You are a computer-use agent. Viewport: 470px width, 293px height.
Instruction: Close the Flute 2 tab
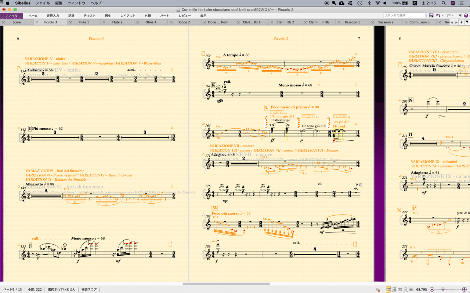pyautogui.click(x=104, y=22)
